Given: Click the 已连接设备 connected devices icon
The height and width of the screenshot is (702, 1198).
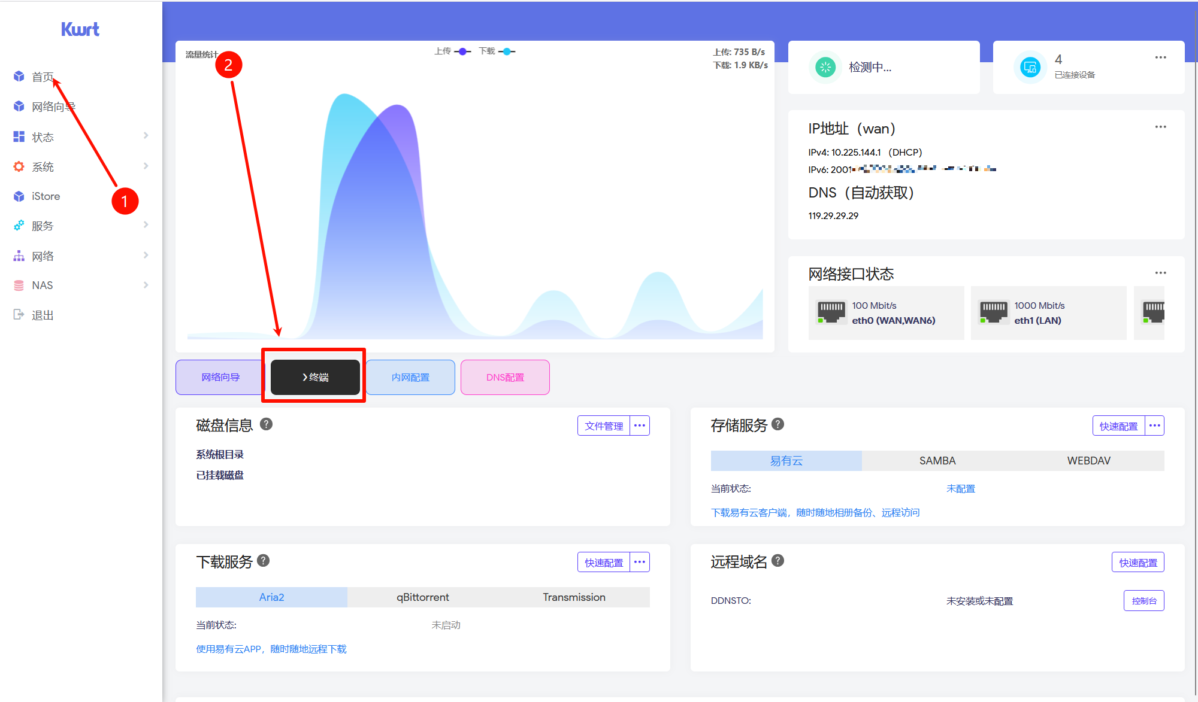Looking at the screenshot, I should (x=1031, y=67).
